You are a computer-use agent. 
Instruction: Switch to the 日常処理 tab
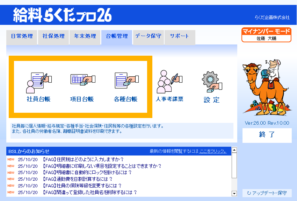pos(22,36)
